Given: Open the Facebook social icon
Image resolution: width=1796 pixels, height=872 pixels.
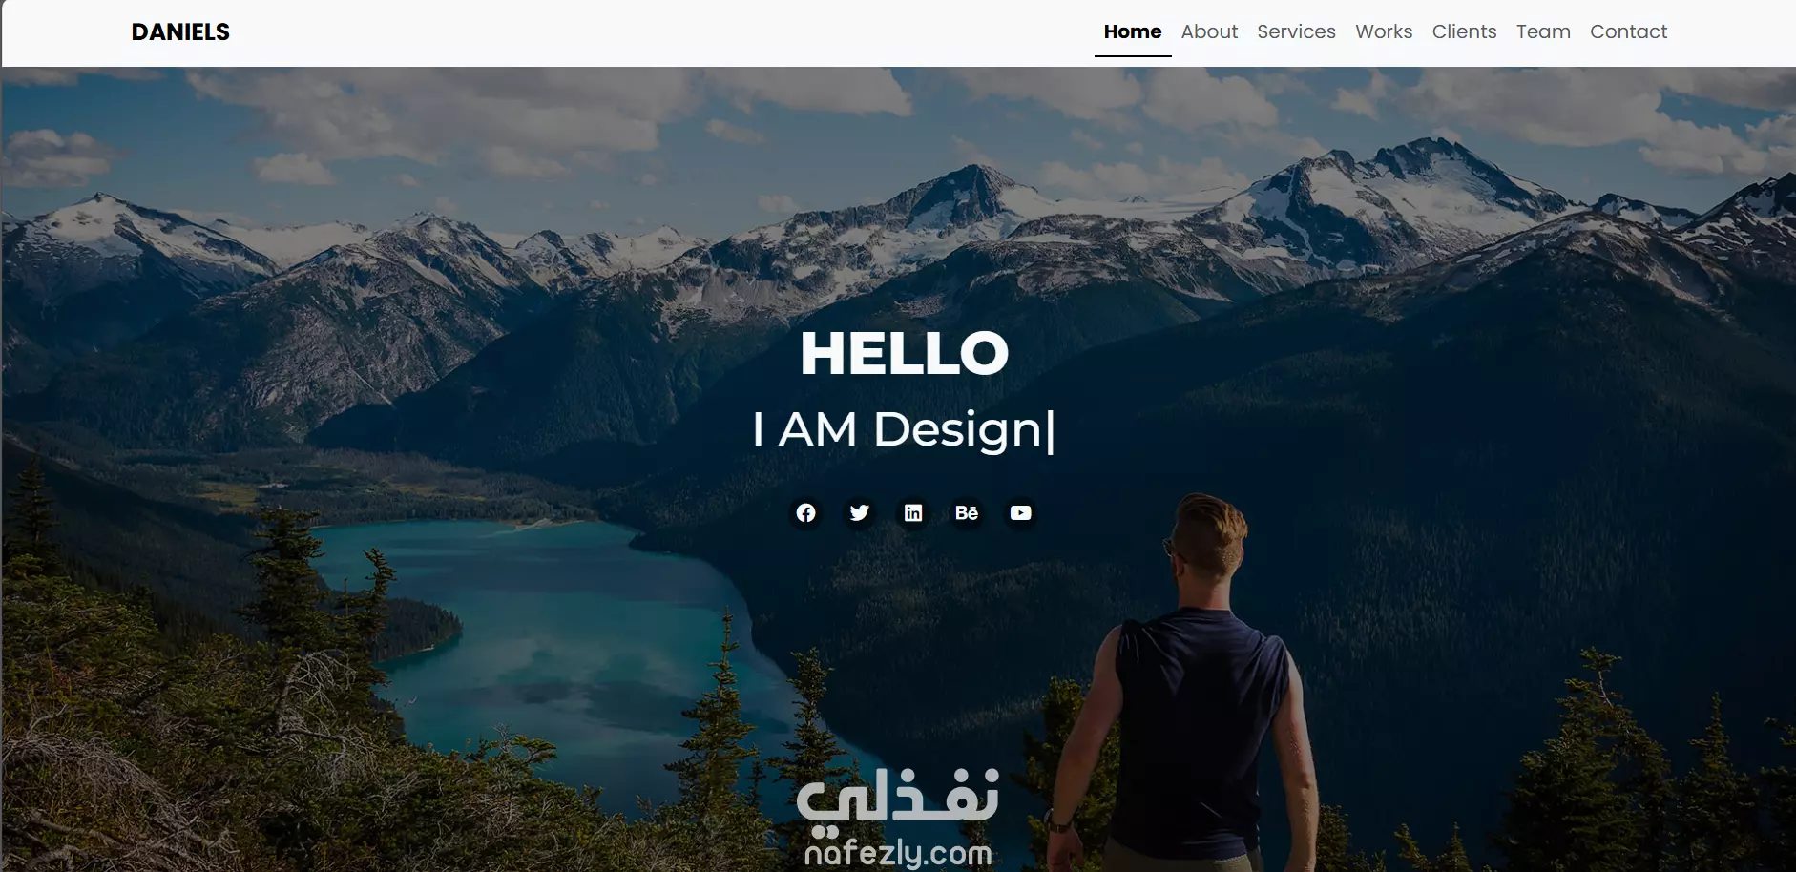Looking at the screenshot, I should pyautogui.click(x=805, y=513).
